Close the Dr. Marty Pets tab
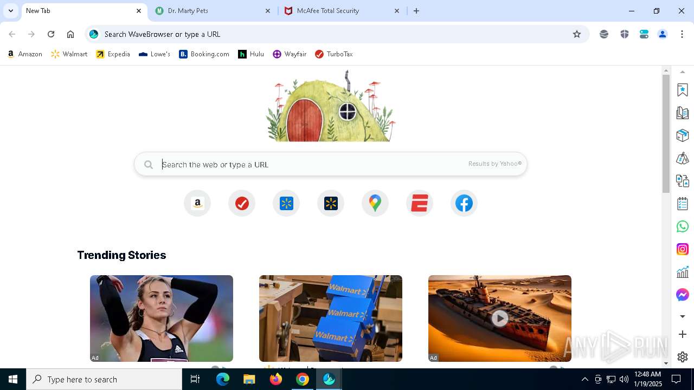The width and height of the screenshot is (694, 390). click(x=268, y=11)
